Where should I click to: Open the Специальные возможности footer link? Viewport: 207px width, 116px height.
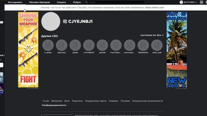147,101
